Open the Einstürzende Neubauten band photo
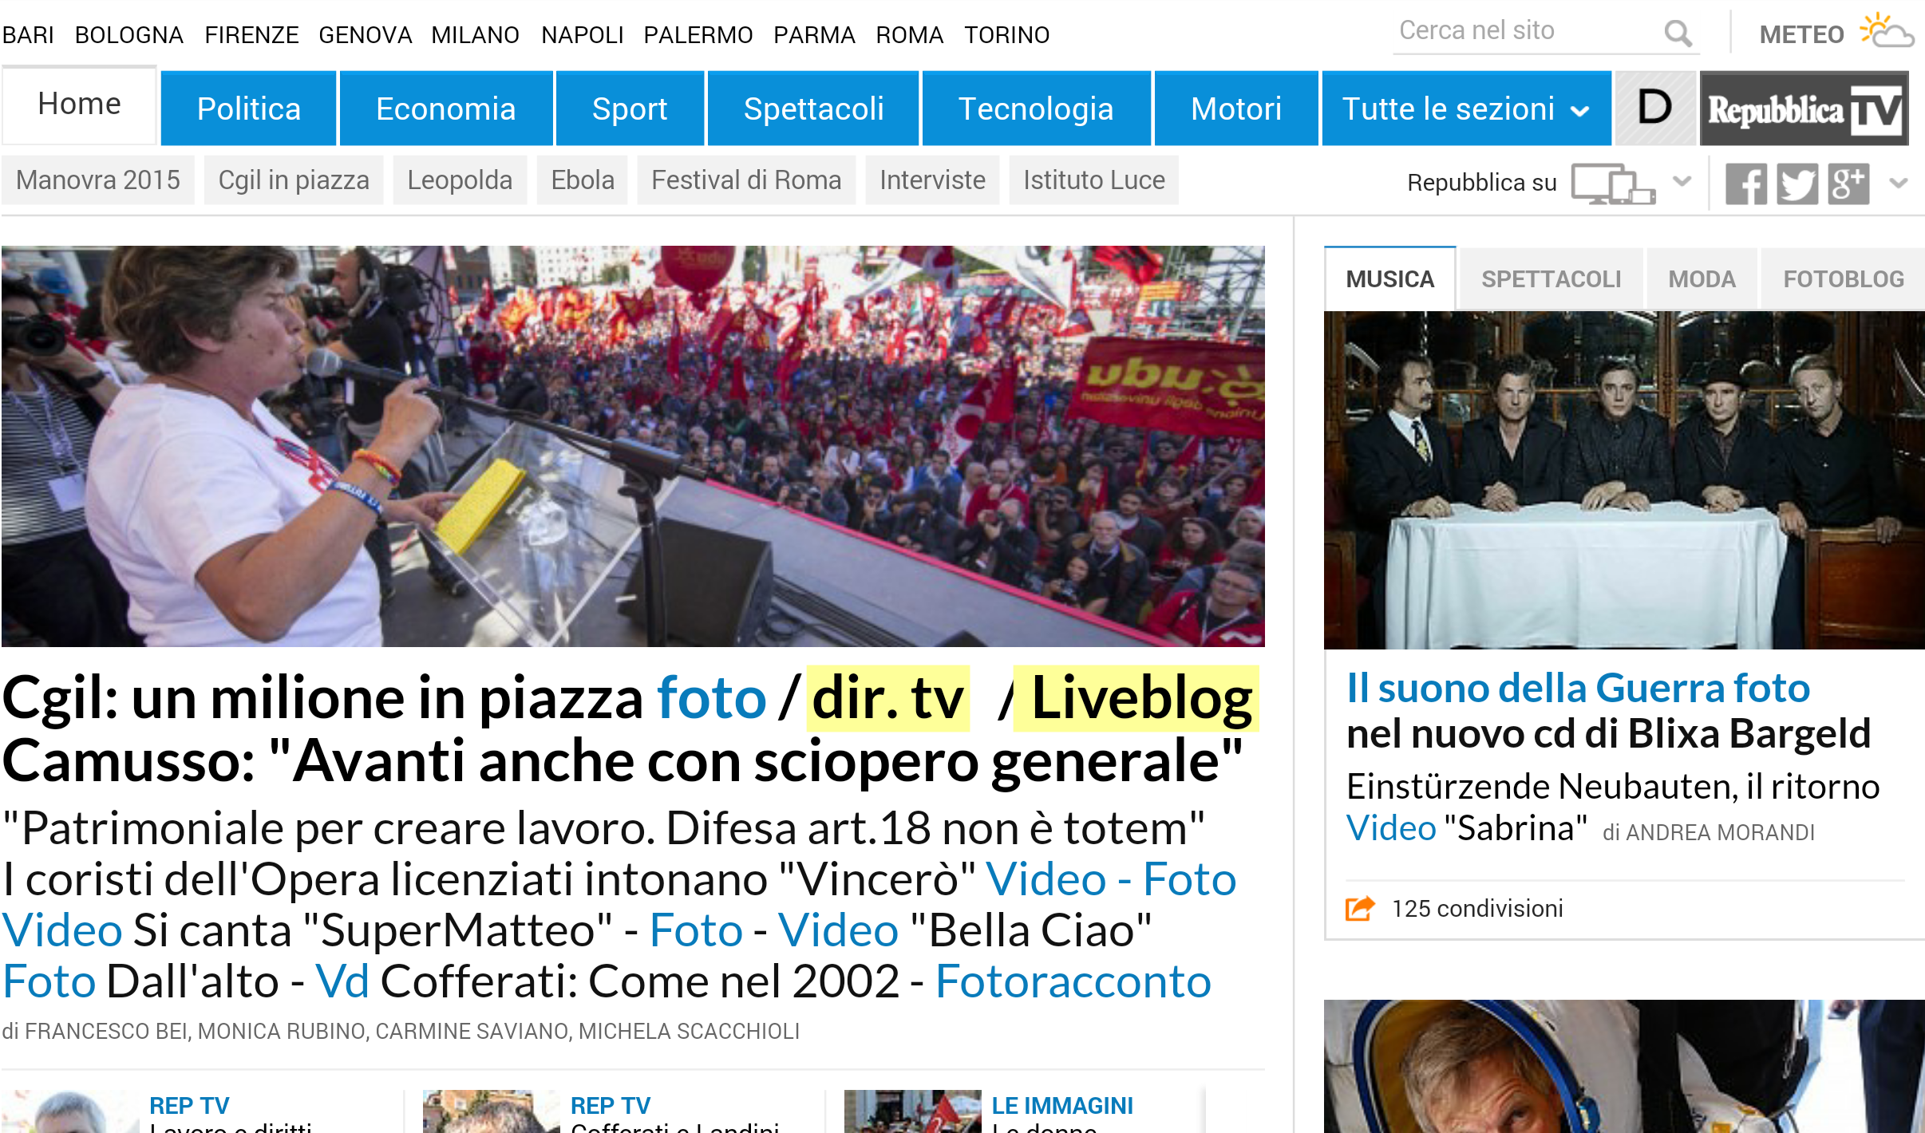The height and width of the screenshot is (1133, 1925). (1624, 480)
